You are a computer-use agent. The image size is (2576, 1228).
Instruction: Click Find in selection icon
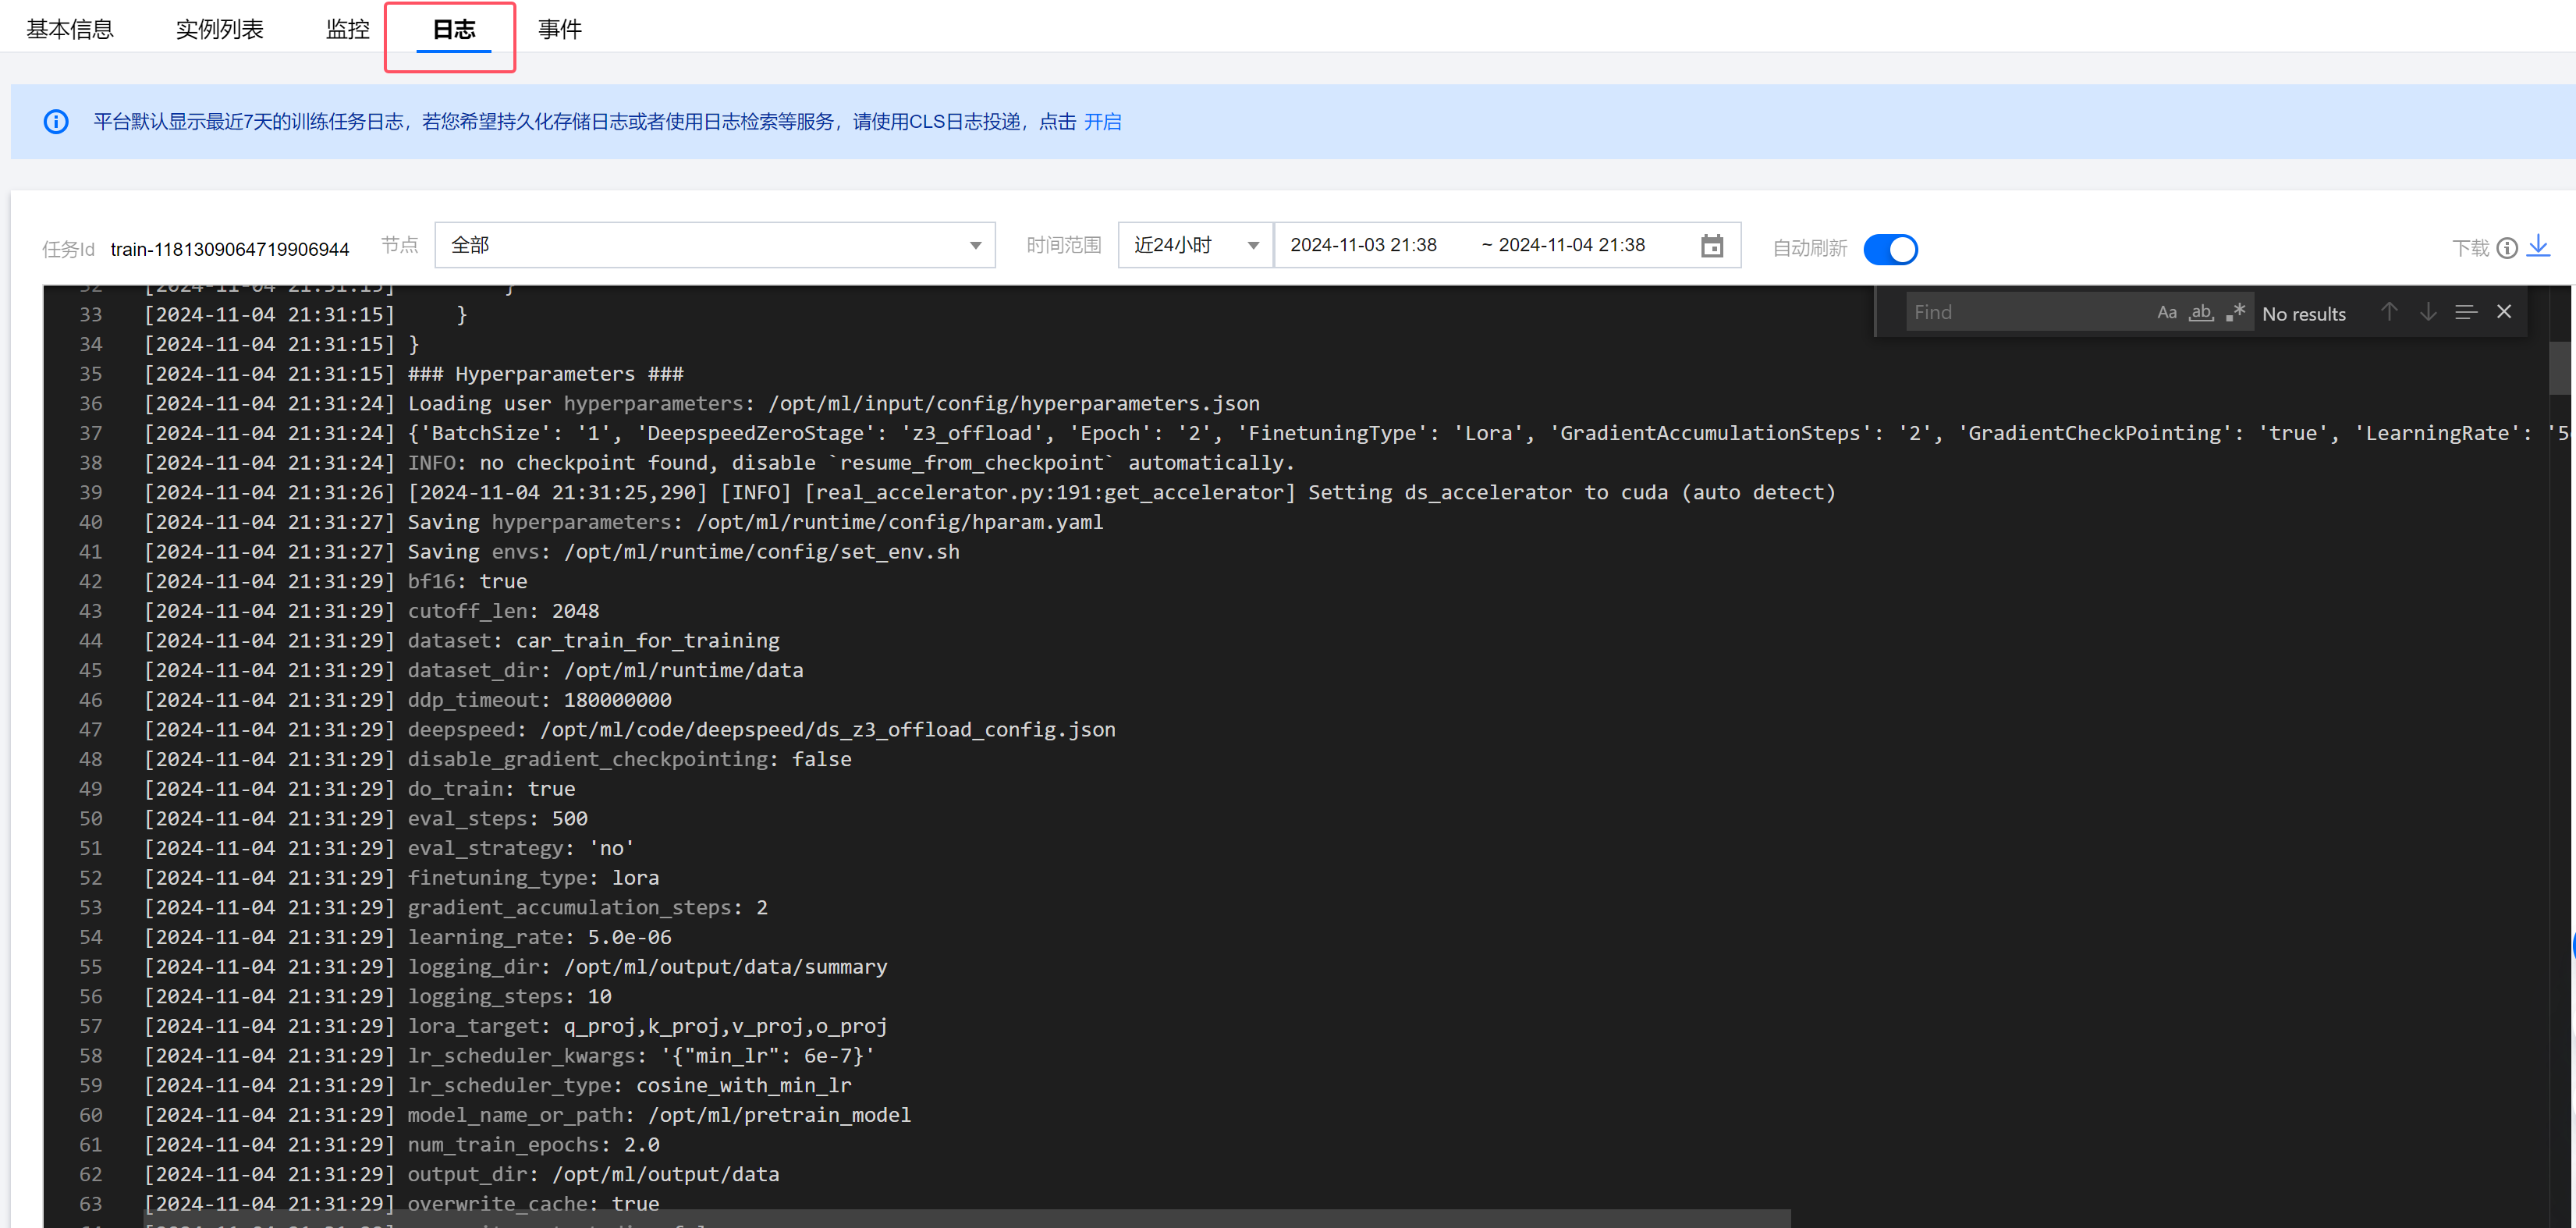click(x=2466, y=312)
